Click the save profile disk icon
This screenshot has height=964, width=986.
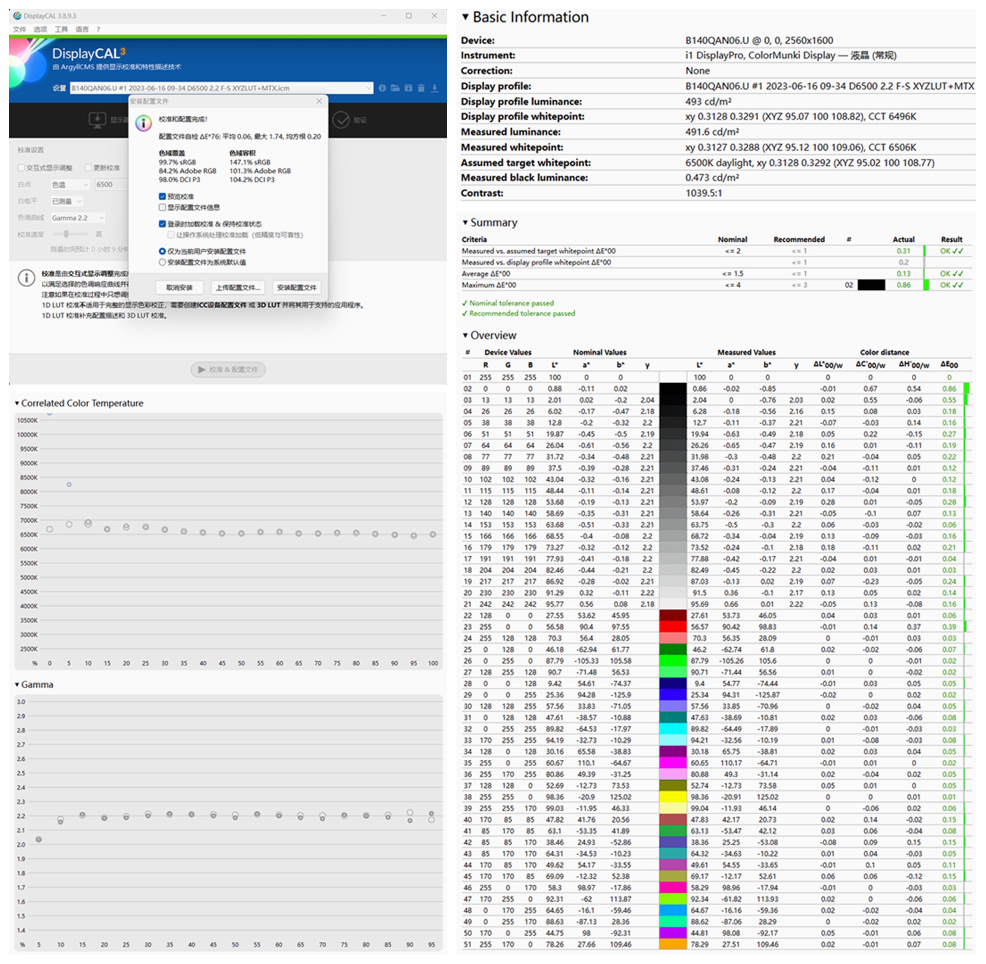(409, 88)
